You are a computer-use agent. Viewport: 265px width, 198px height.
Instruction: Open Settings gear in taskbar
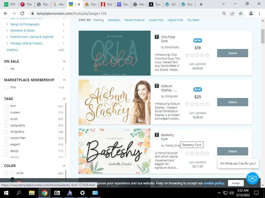coord(82,193)
